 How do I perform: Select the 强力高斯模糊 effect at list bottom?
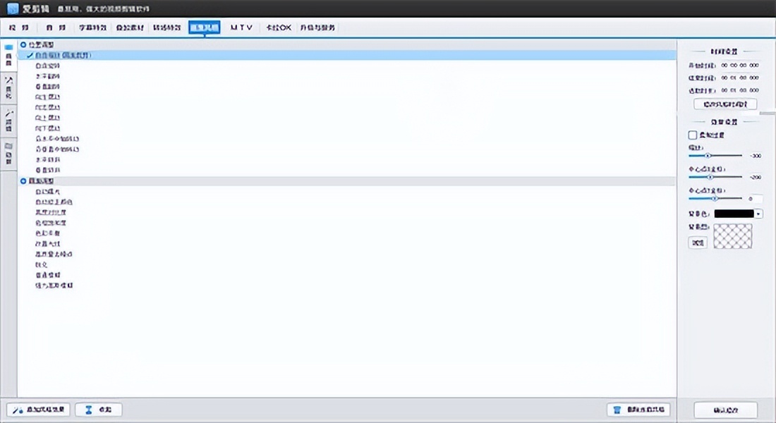pos(54,286)
